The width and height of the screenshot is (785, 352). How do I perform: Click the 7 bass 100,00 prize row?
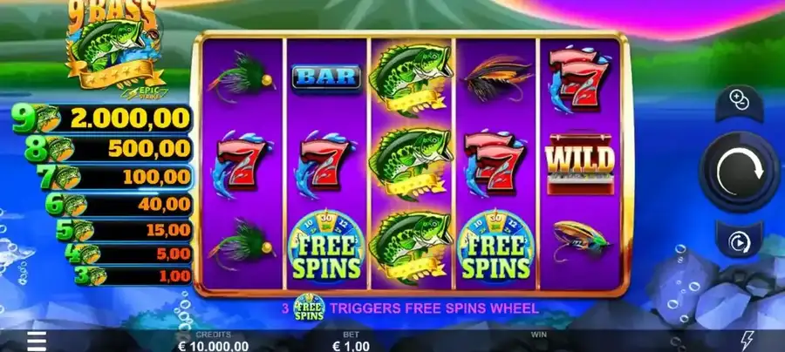point(114,177)
